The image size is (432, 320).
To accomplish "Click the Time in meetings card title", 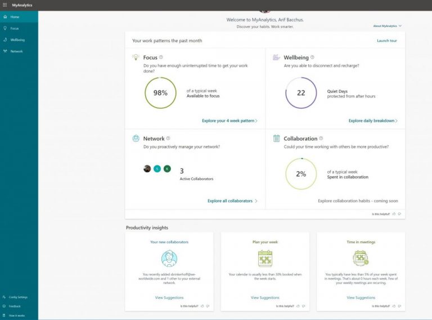I will (361, 242).
